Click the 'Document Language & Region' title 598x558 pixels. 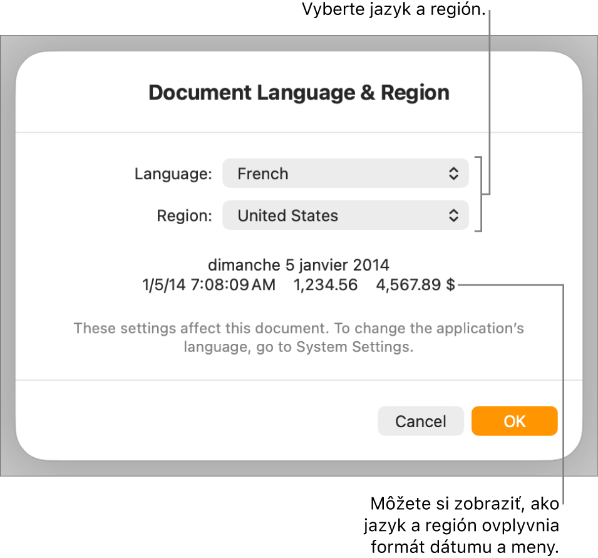pyautogui.click(x=299, y=93)
